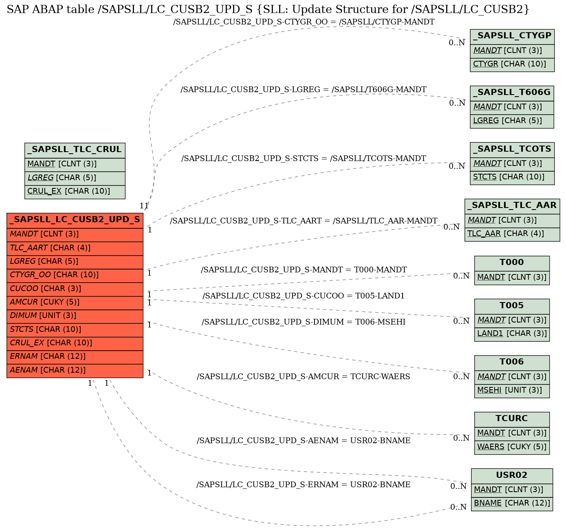Click LAND1 [CHAR (3)] in T005
This screenshot has width=566, height=528.
pyautogui.click(x=512, y=334)
